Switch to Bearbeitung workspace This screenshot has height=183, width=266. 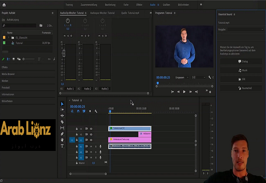tap(110, 5)
